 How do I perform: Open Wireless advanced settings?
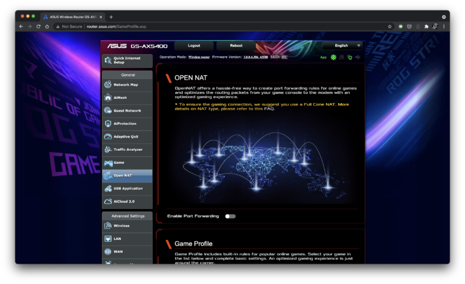click(x=127, y=226)
